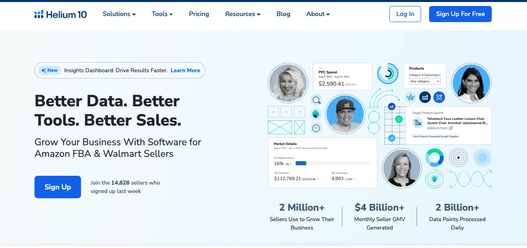Click the crown icon in the light circle
Image resolution: width=527 pixels, height=248 pixels.
(411, 97)
